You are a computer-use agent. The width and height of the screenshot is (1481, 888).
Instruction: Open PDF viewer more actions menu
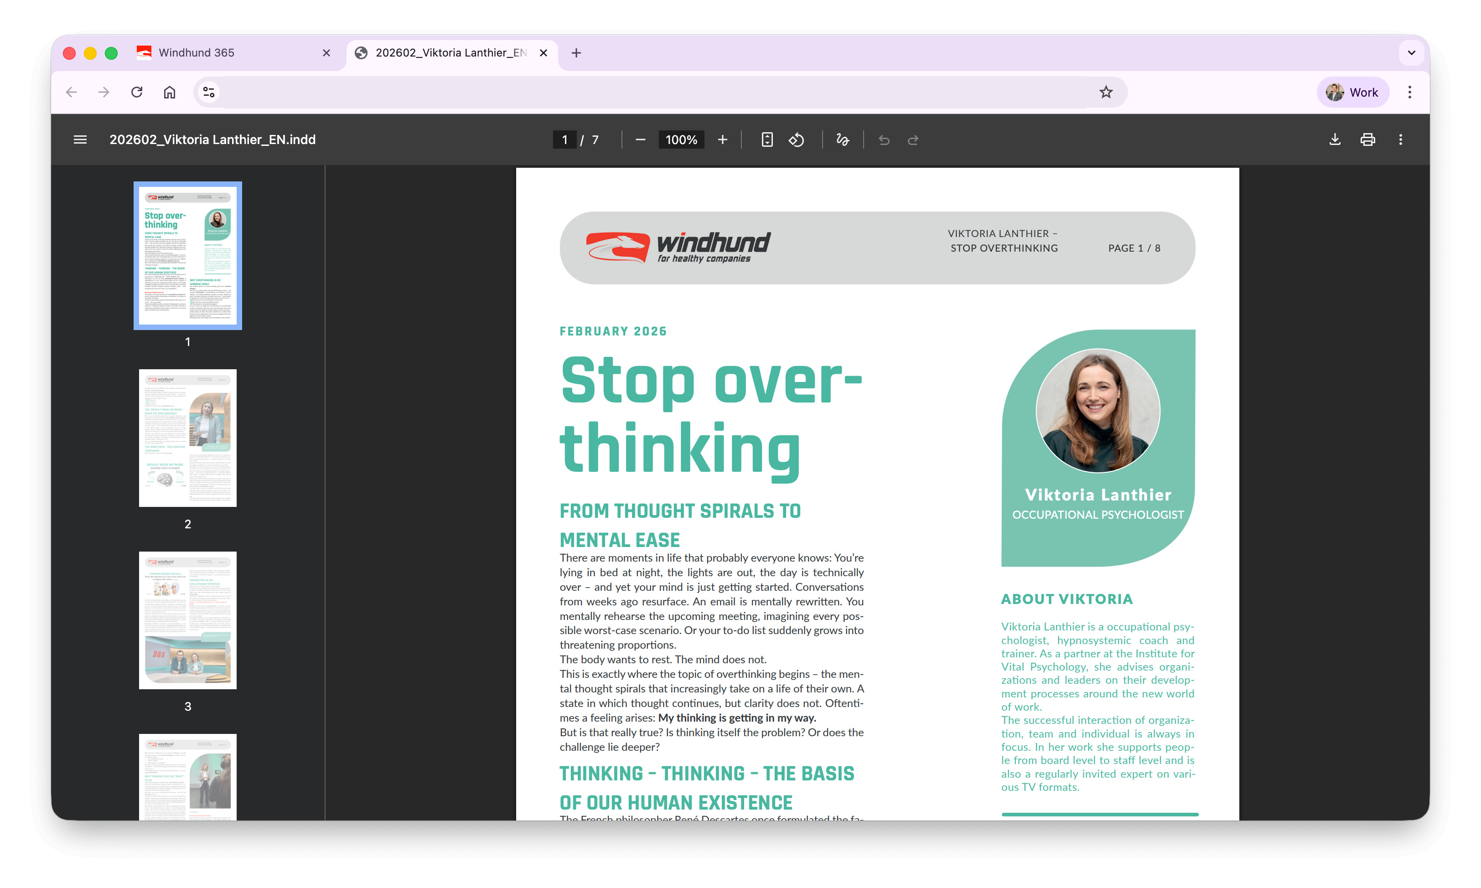(1400, 139)
